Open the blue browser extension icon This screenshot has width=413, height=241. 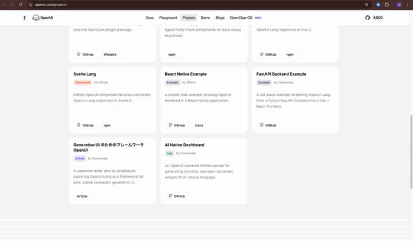[378, 4]
